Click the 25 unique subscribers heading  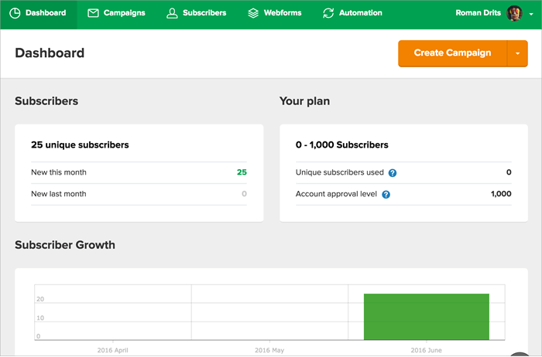pyautogui.click(x=80, y=144)
